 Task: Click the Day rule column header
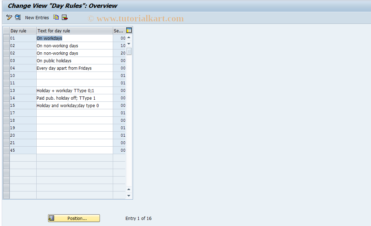pyautogui.click(x=23, y=31)
